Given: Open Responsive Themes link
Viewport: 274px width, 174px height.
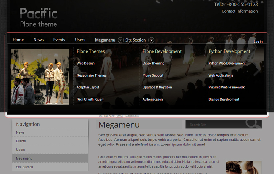Looking at the screenshot, I should coord(92,75).
